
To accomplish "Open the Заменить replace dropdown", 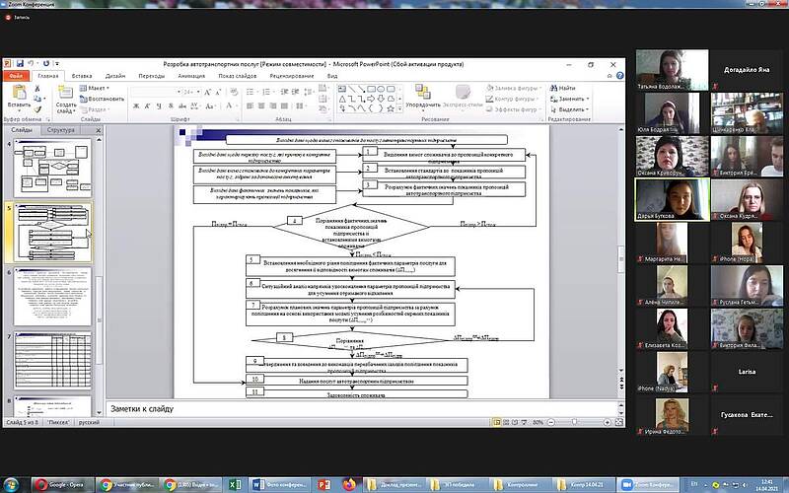I will 570,99.
